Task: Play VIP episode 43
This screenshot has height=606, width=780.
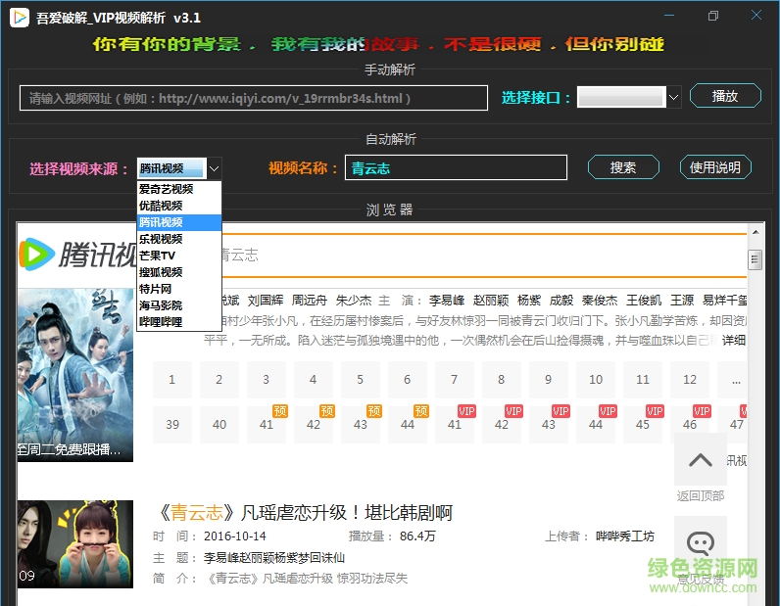Action: click(548, 425)
